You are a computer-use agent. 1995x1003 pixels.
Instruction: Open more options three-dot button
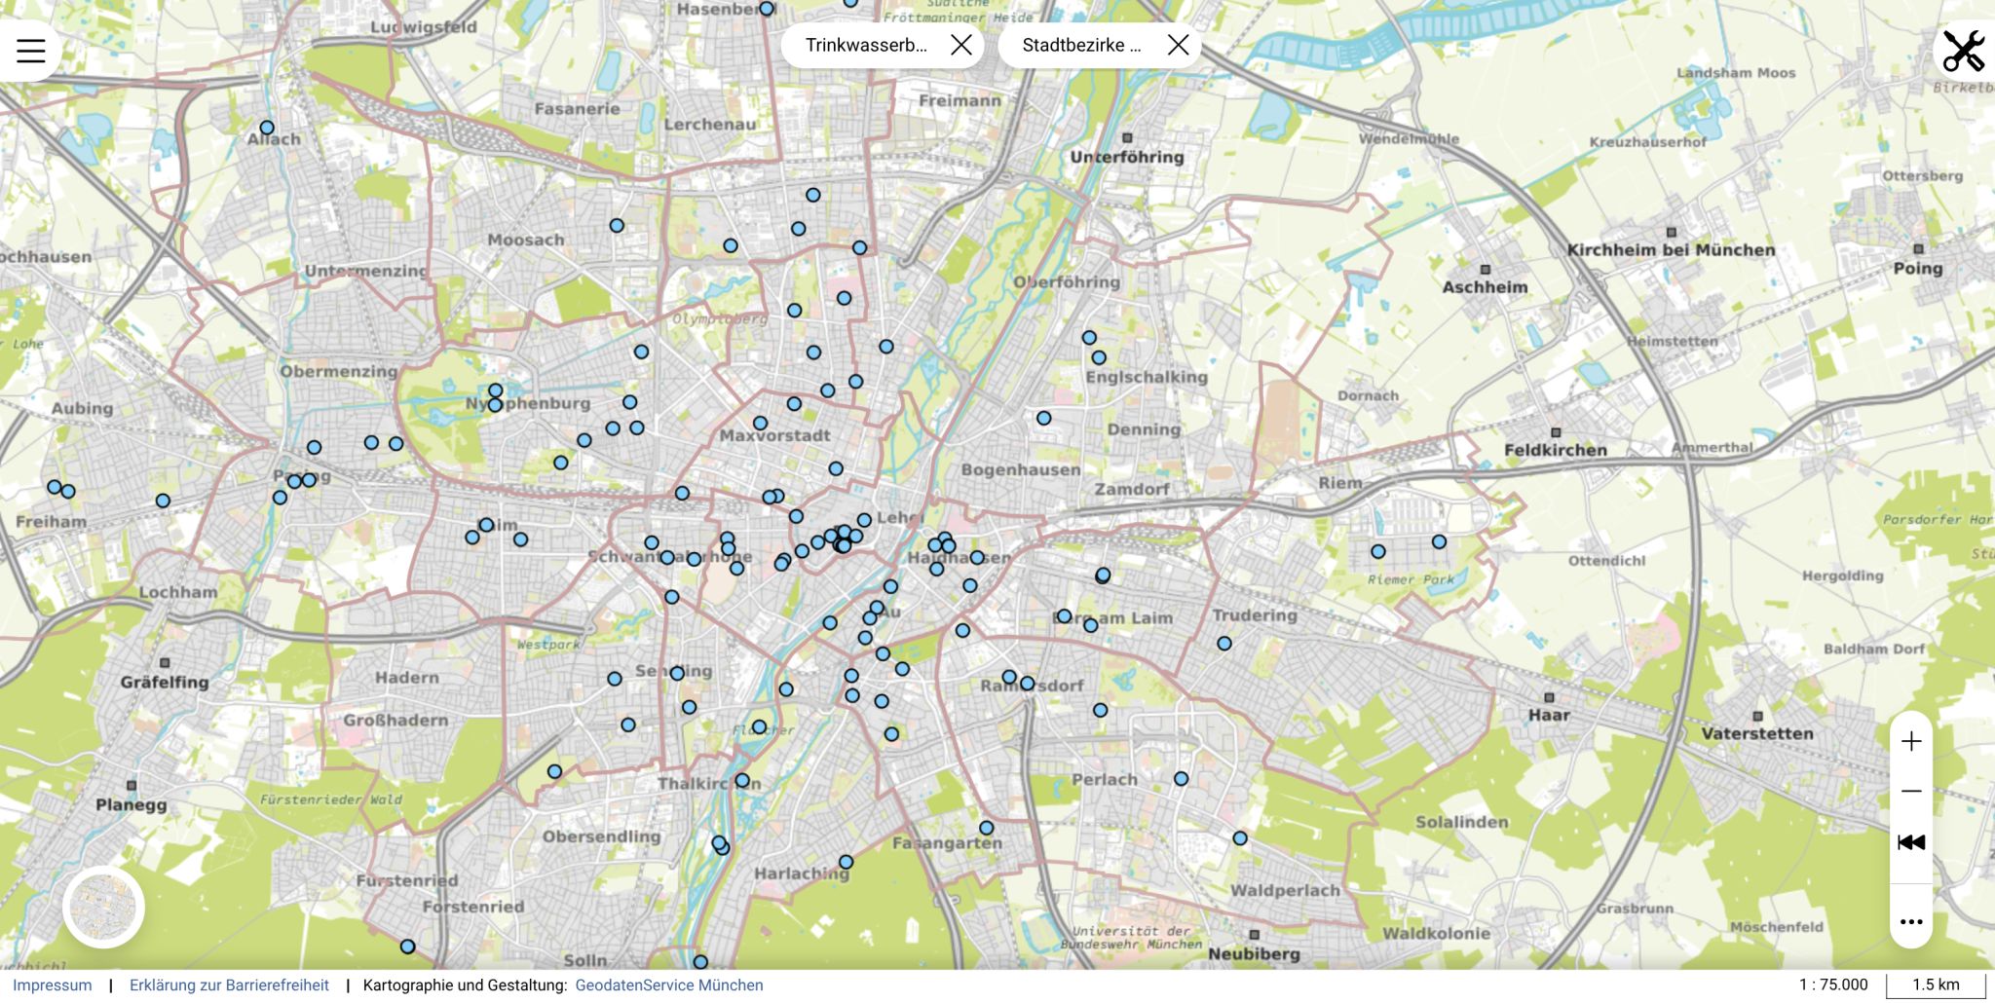point(1911,921)
